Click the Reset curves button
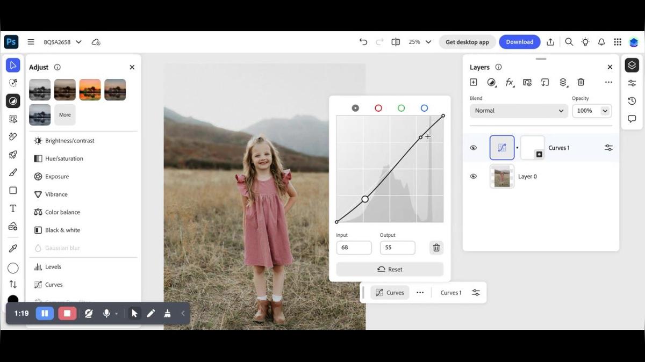 [390, 269]
